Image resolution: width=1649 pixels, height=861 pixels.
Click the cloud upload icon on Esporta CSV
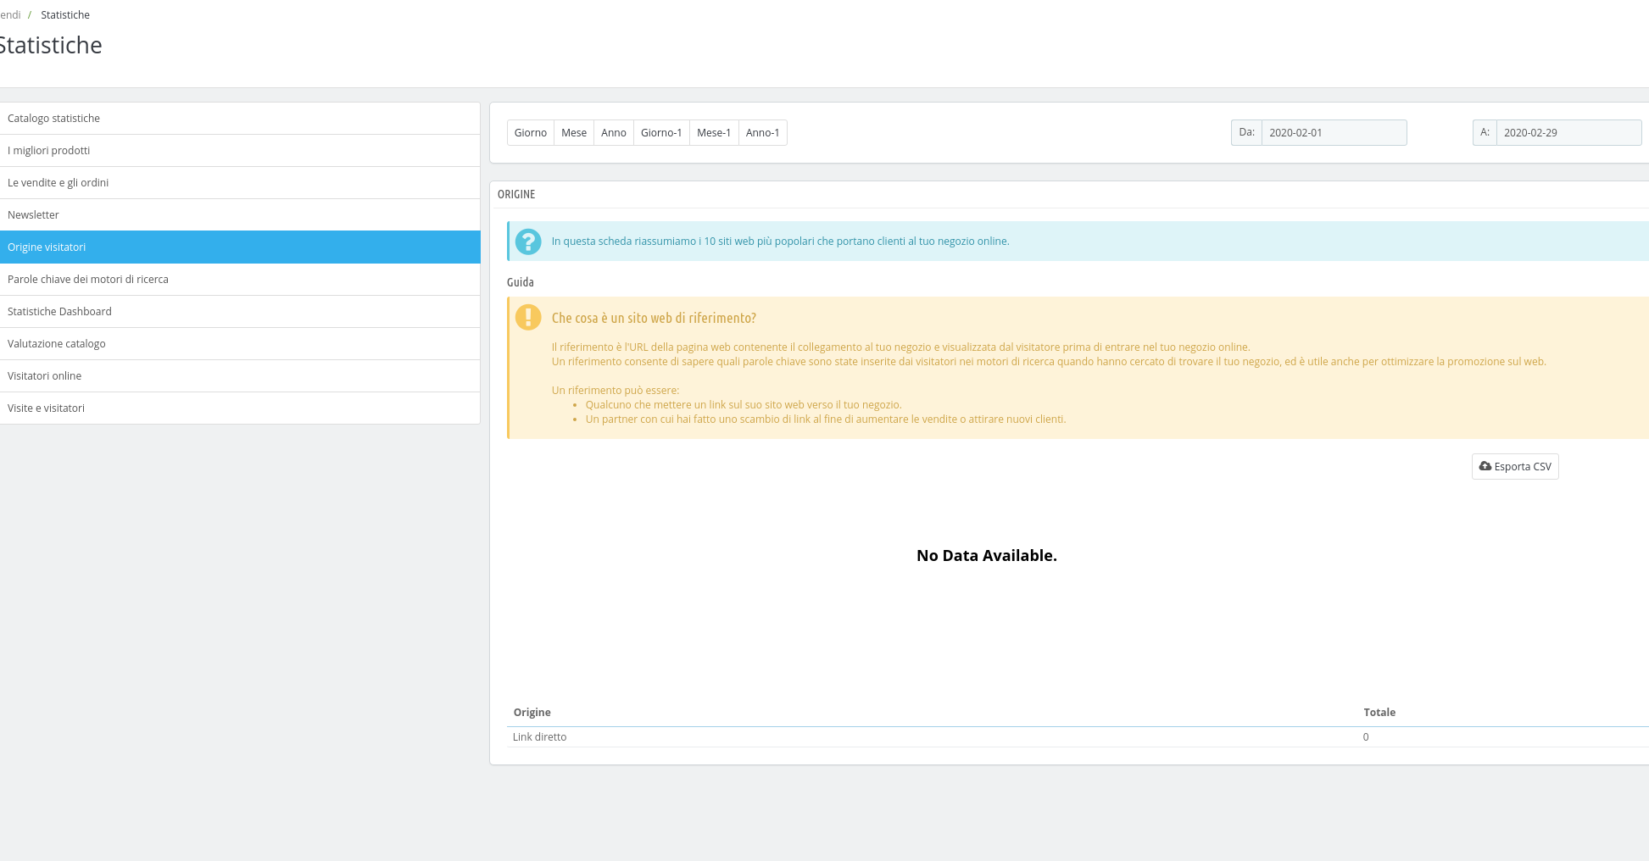pos(1485,466)
